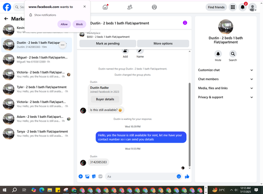Click the Facebook logo
This screenshot has height=194, width=263.
[7, 7]
